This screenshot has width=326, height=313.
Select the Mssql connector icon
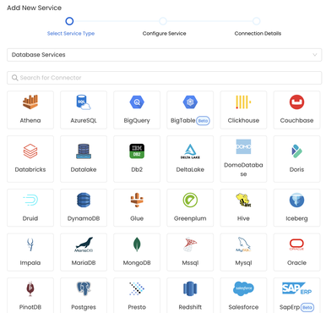[190, 244]
